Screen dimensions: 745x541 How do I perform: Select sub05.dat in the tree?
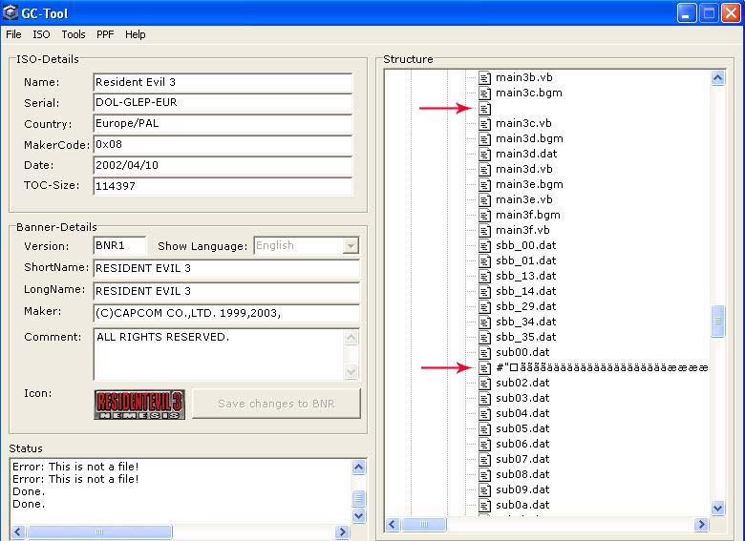522,428
